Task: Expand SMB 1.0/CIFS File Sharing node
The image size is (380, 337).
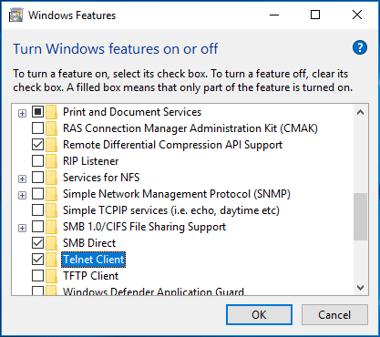Action: pyautogui.click(x=22, y=228)
